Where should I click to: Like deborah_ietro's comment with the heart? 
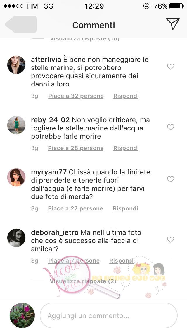tap(170, 239)
